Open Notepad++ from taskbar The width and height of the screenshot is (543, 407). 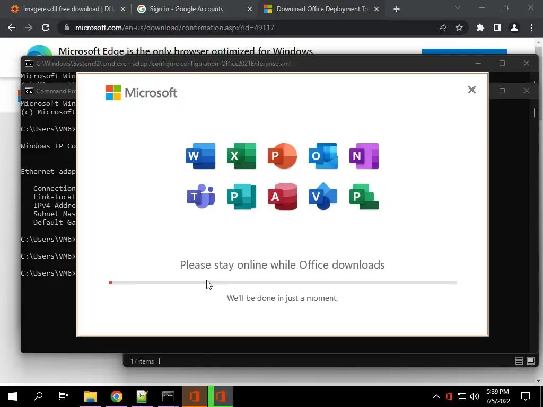(142, 396)
